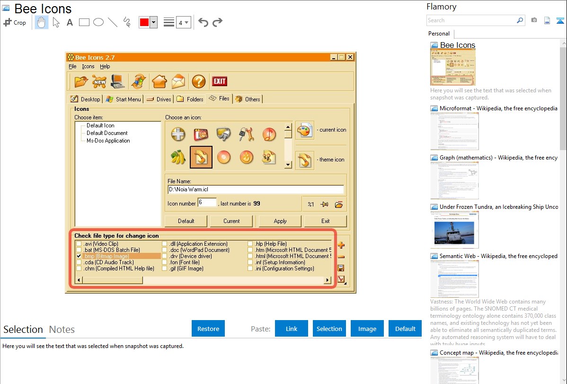Pick the bananas icon in the grid
Screen dimensions: 567x384
coord(178,158)
